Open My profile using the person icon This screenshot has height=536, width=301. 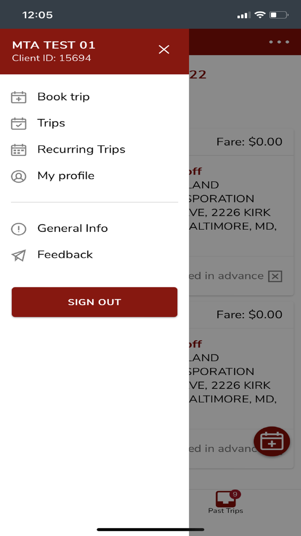[x=18, y=176]
